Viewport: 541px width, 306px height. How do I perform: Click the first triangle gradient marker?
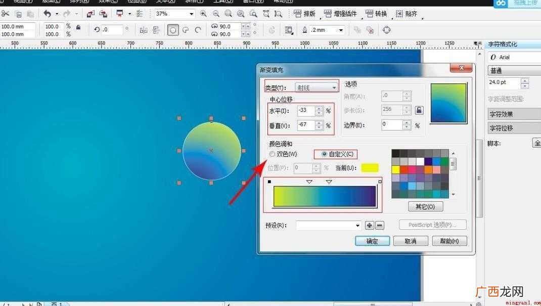[x=309, y=182]
